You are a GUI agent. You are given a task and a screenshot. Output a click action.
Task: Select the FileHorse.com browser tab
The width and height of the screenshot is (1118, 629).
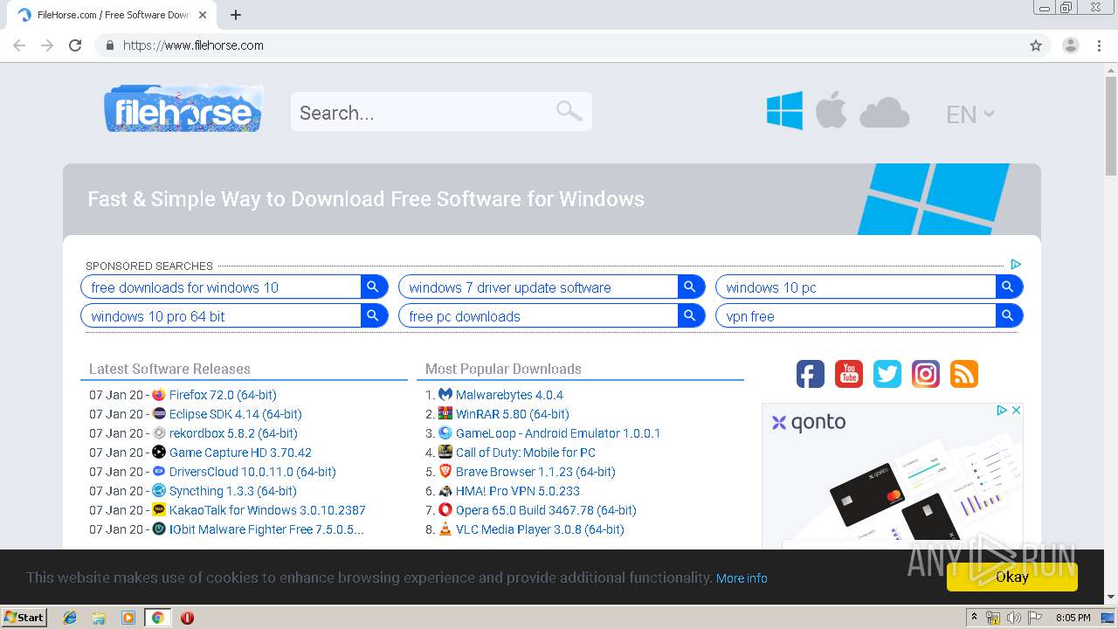pos(113,15)
